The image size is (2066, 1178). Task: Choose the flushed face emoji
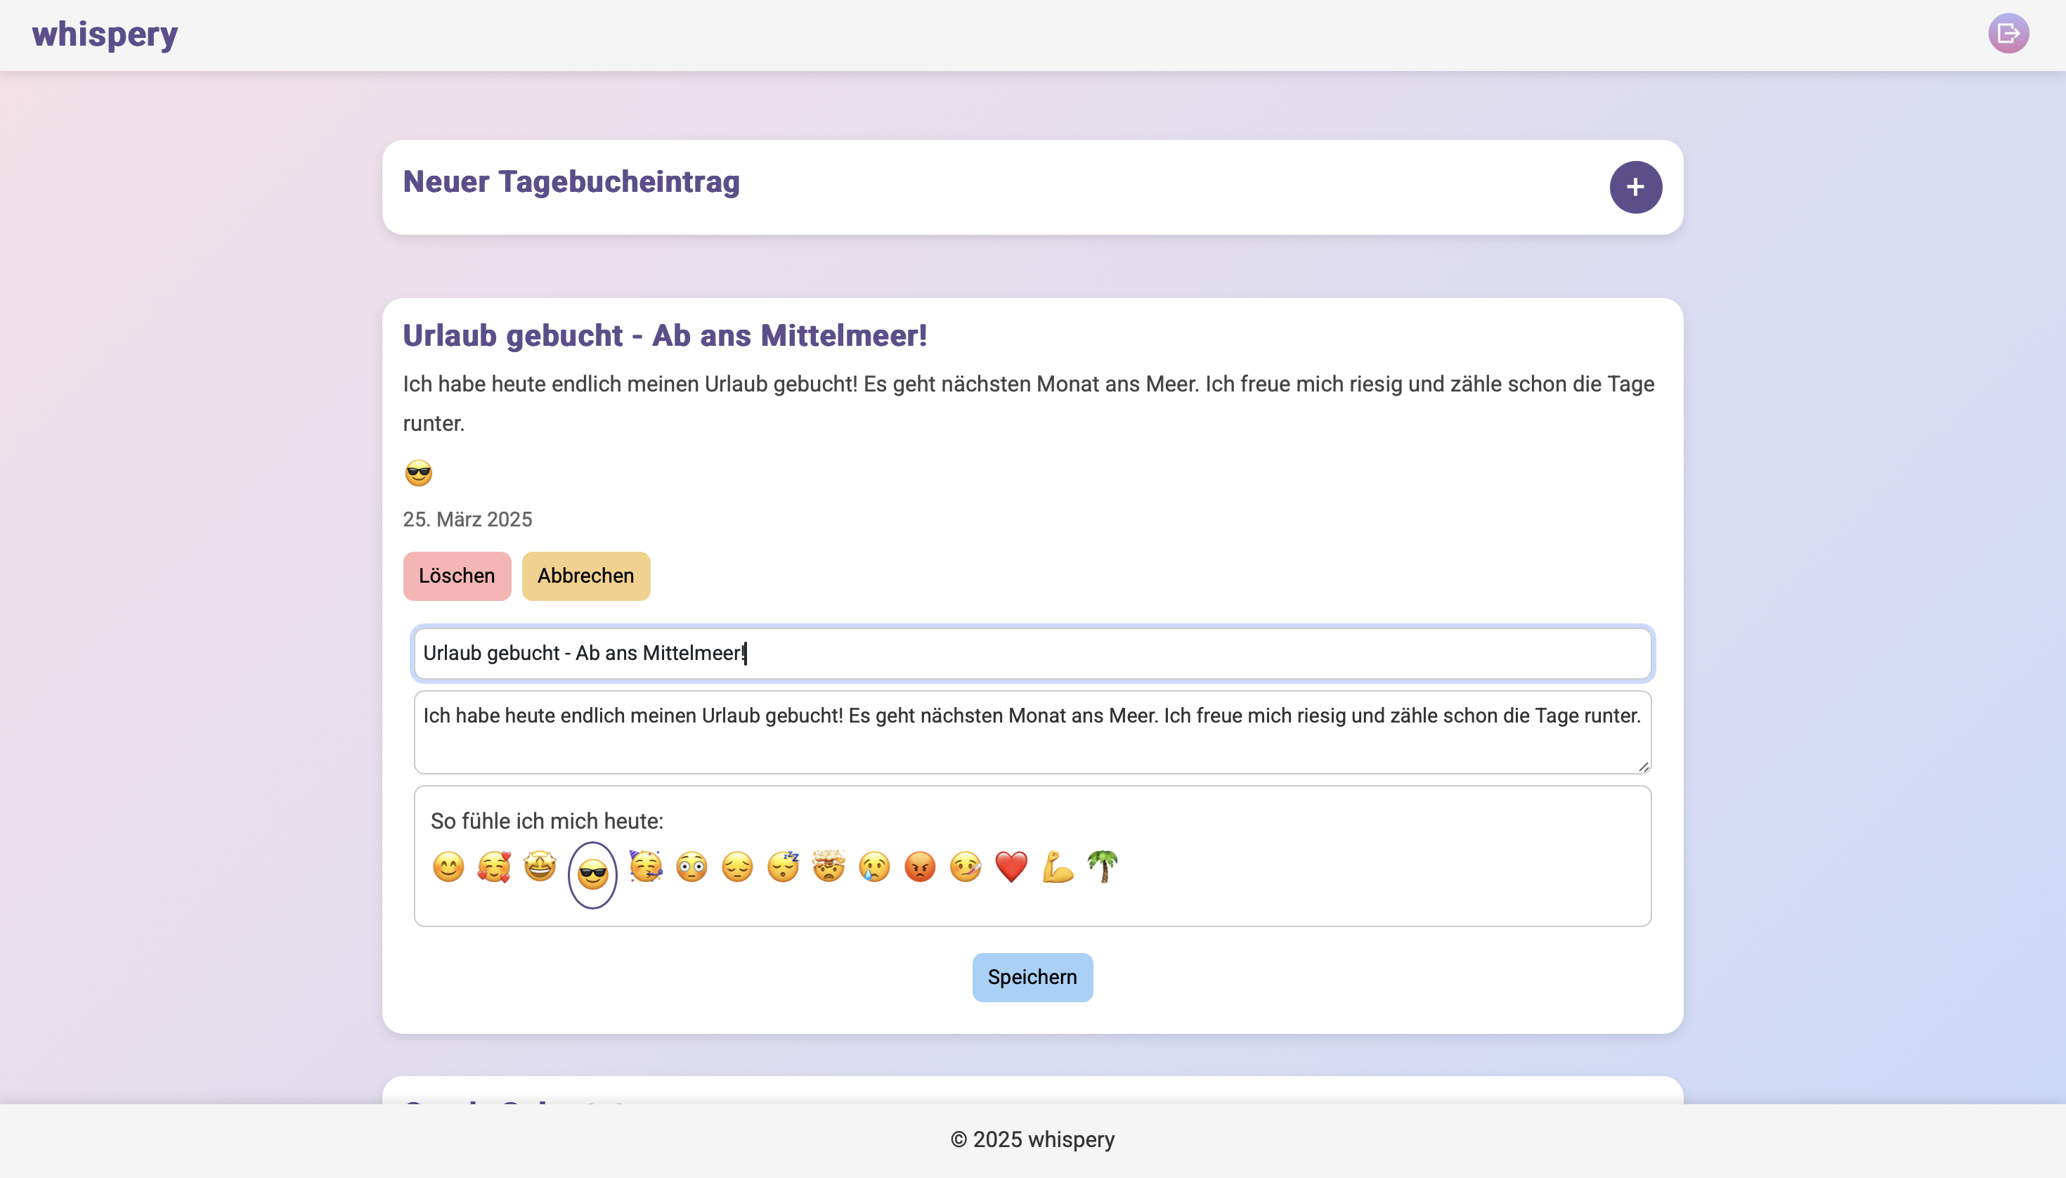691,867
